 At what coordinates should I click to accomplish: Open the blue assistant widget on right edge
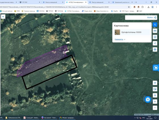(156, 68)
